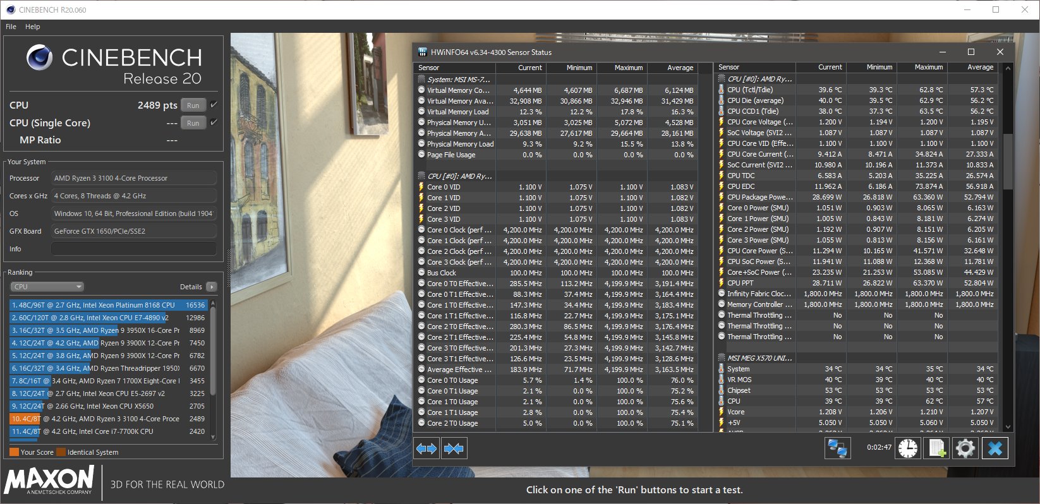Reset the elapsed time clock icon

(x=908, y=448)
